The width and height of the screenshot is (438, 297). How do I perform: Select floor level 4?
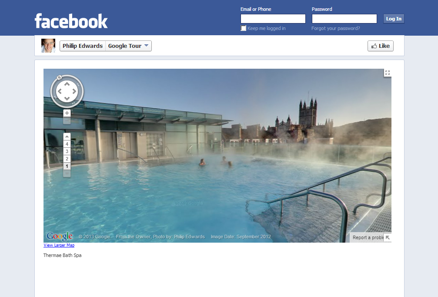(67, 144)
